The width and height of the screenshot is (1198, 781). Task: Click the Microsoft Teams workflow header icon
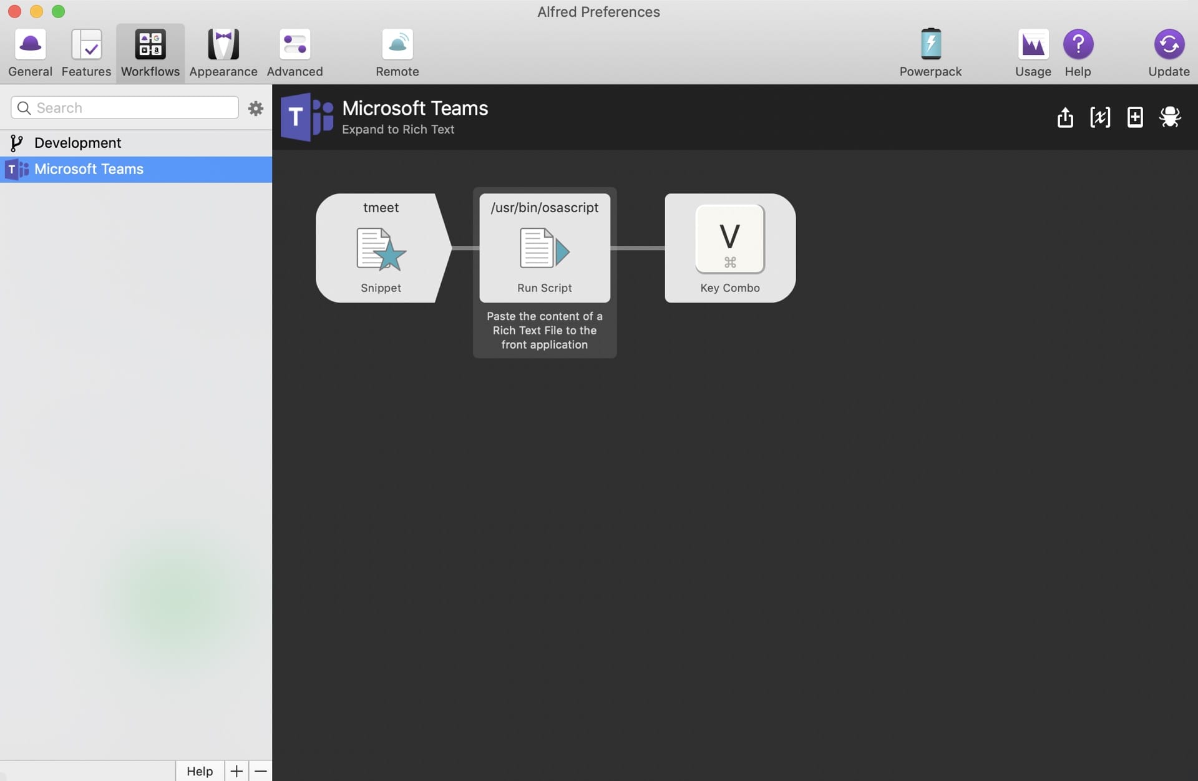coord(307,117)
